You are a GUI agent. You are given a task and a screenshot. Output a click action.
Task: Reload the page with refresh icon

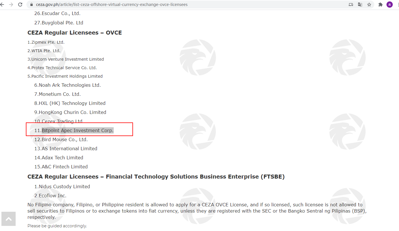tap(20, 5)
